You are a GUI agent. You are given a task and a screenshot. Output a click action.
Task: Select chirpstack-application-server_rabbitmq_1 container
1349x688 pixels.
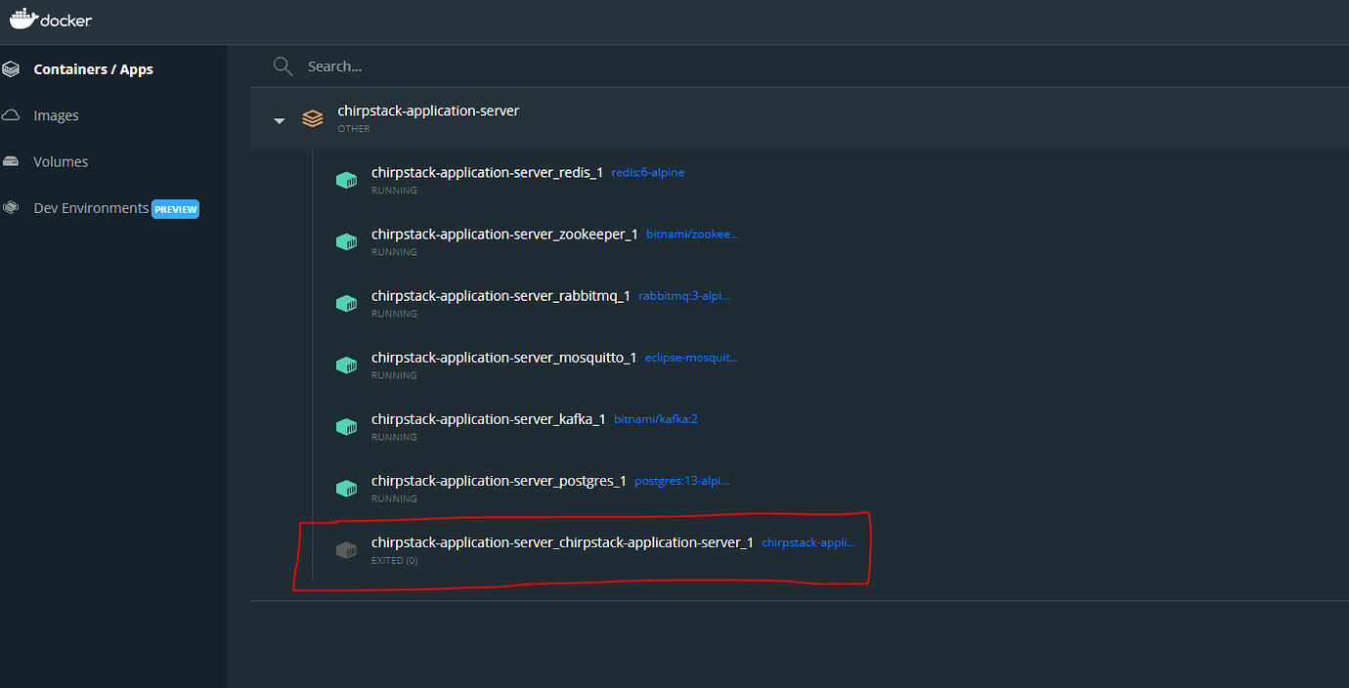point(500,296)
